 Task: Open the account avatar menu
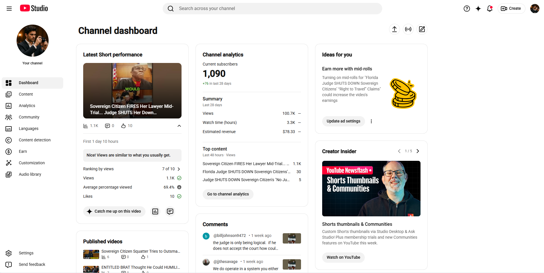coord(535,9)
